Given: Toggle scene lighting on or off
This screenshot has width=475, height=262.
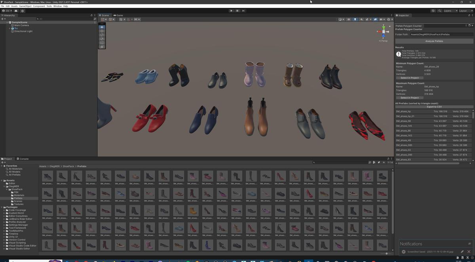Looking at the screenshot, I should coord(355,19).
